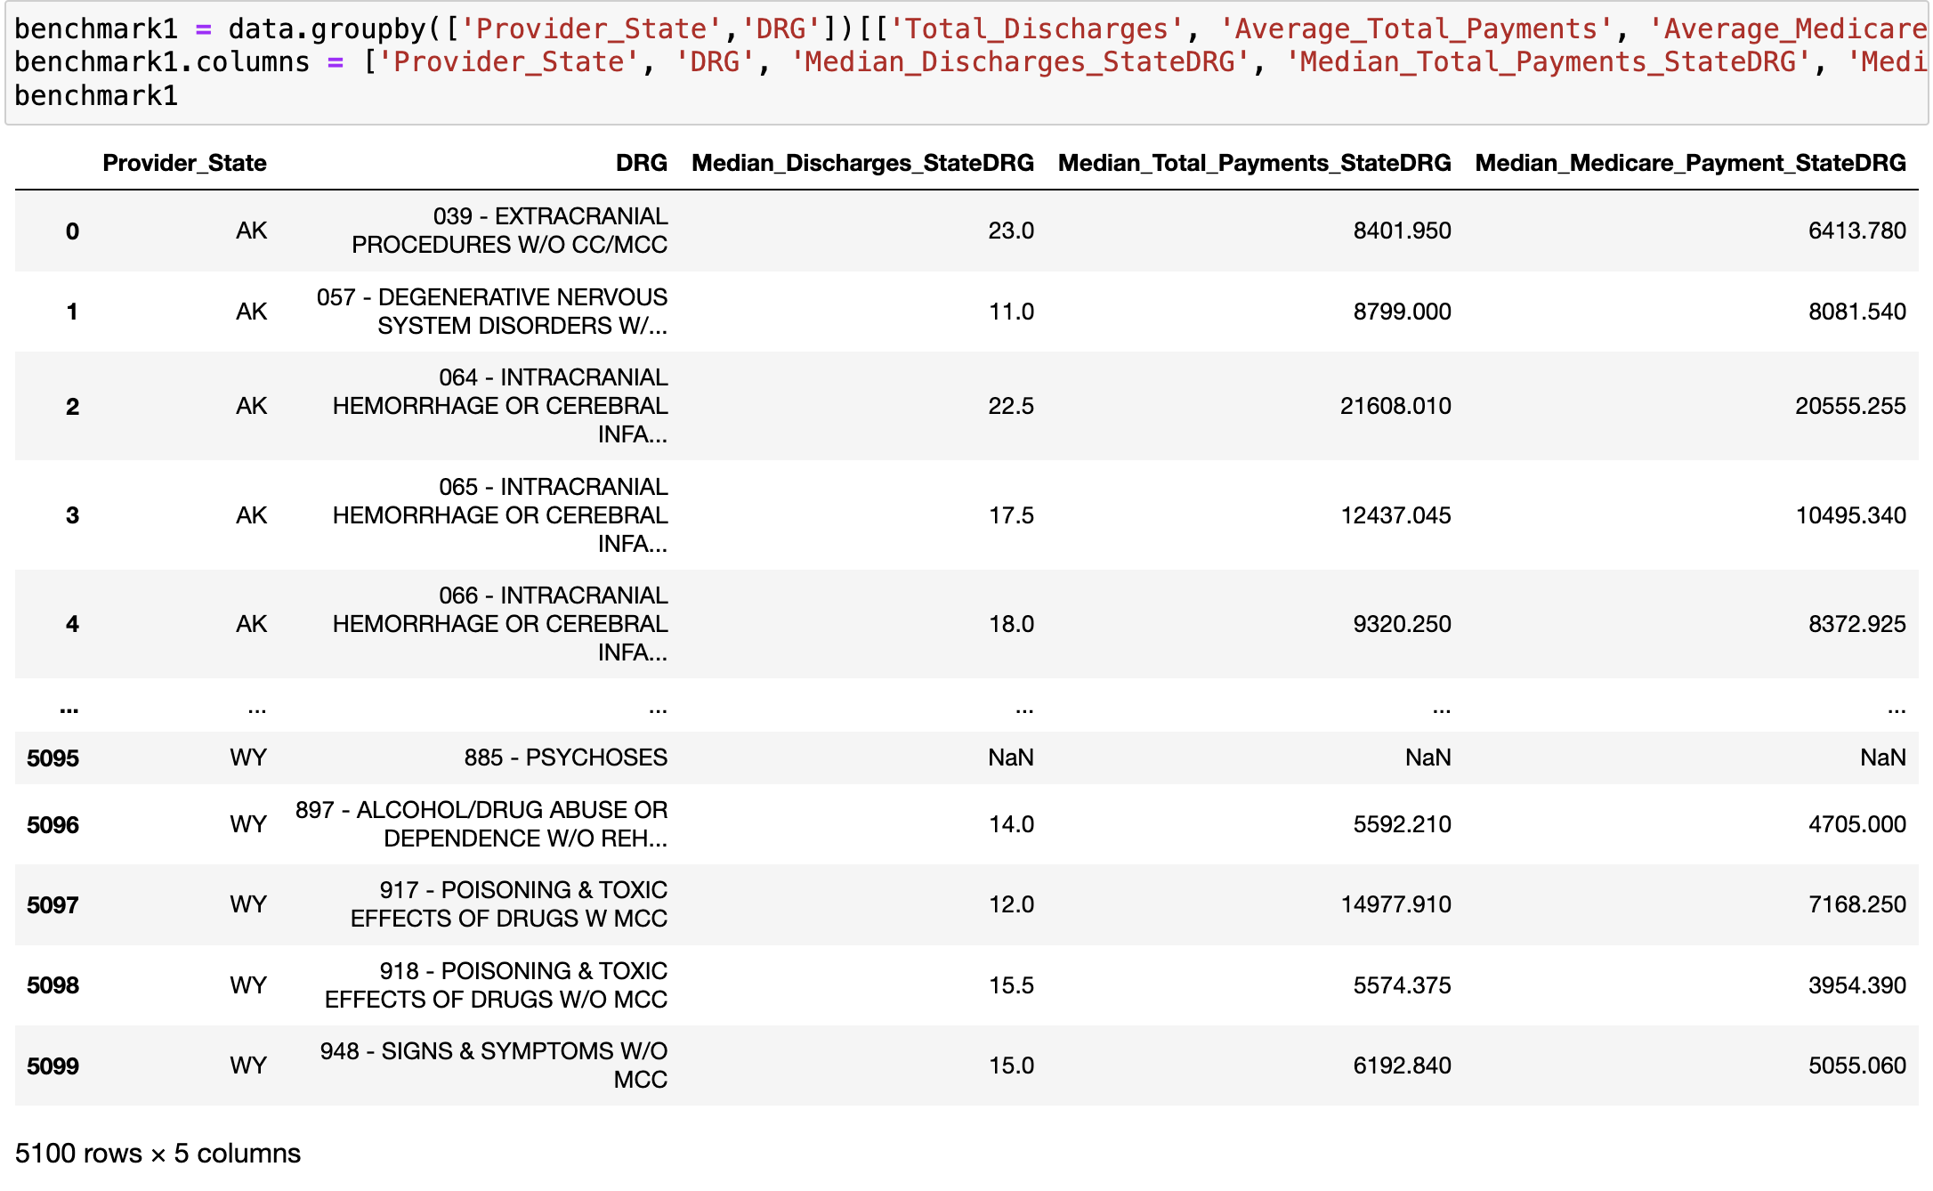Click the 948 - SIGNS & SYMPTOMS cell
The height and width of the screenshot is (1191, 1933).
[494, 1065]
